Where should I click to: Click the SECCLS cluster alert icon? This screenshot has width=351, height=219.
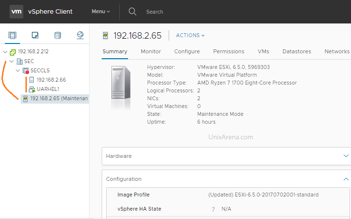pos(26,71)
